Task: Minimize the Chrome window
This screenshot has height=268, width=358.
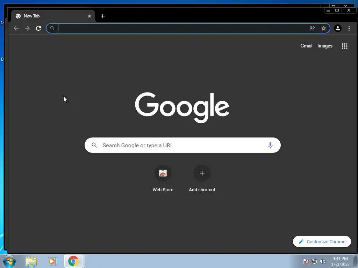Action: (328, 10)
